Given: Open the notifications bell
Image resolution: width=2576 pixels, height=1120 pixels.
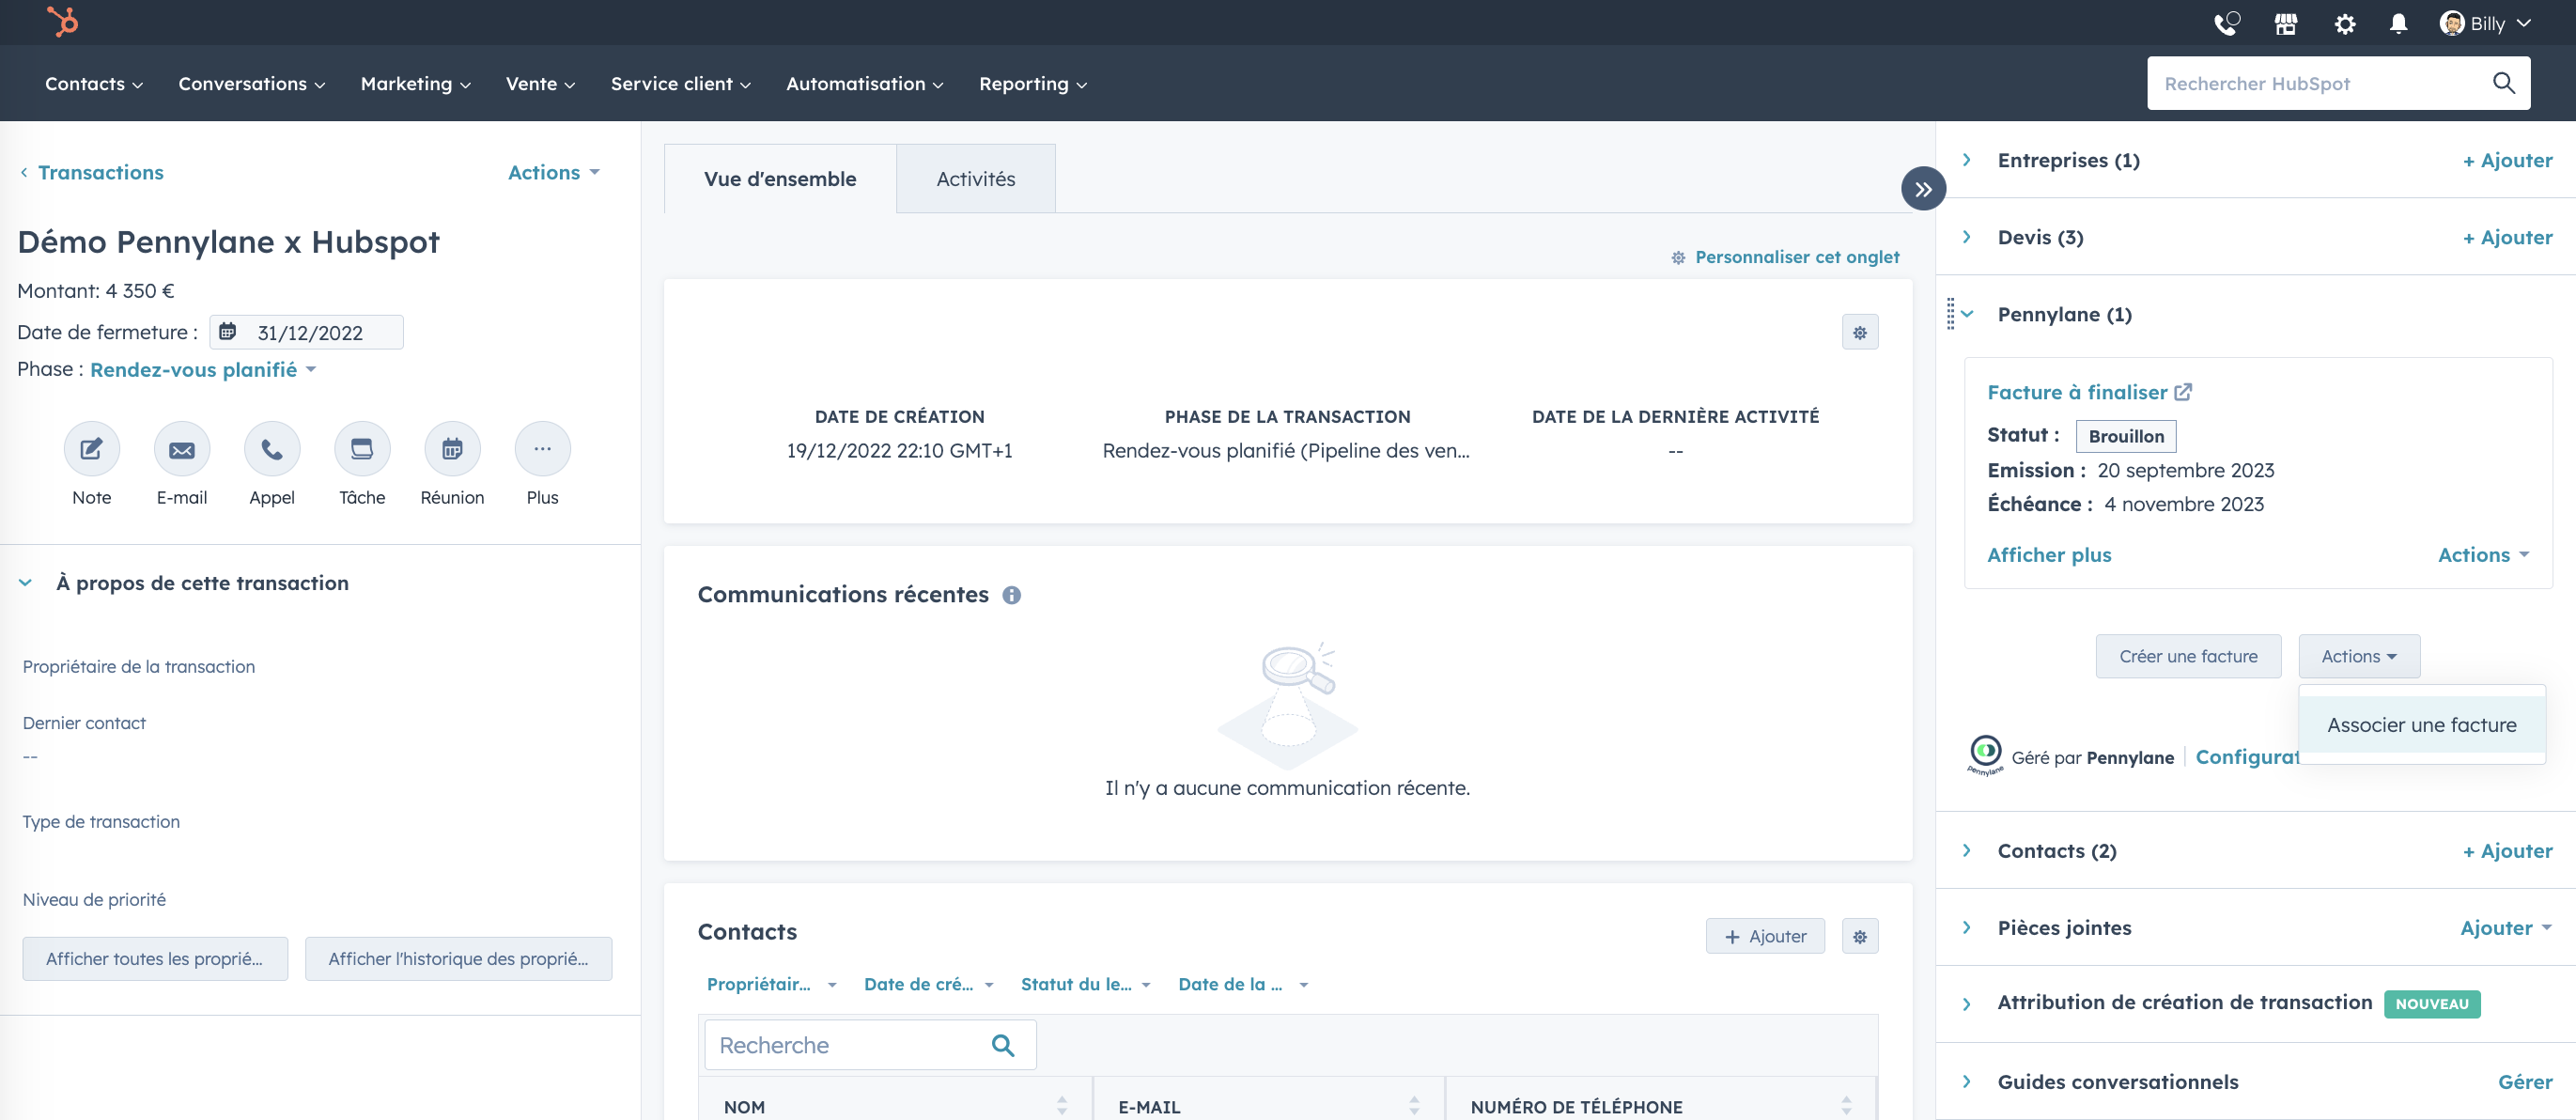Looking at the screenshot, I should (2398, 23).
